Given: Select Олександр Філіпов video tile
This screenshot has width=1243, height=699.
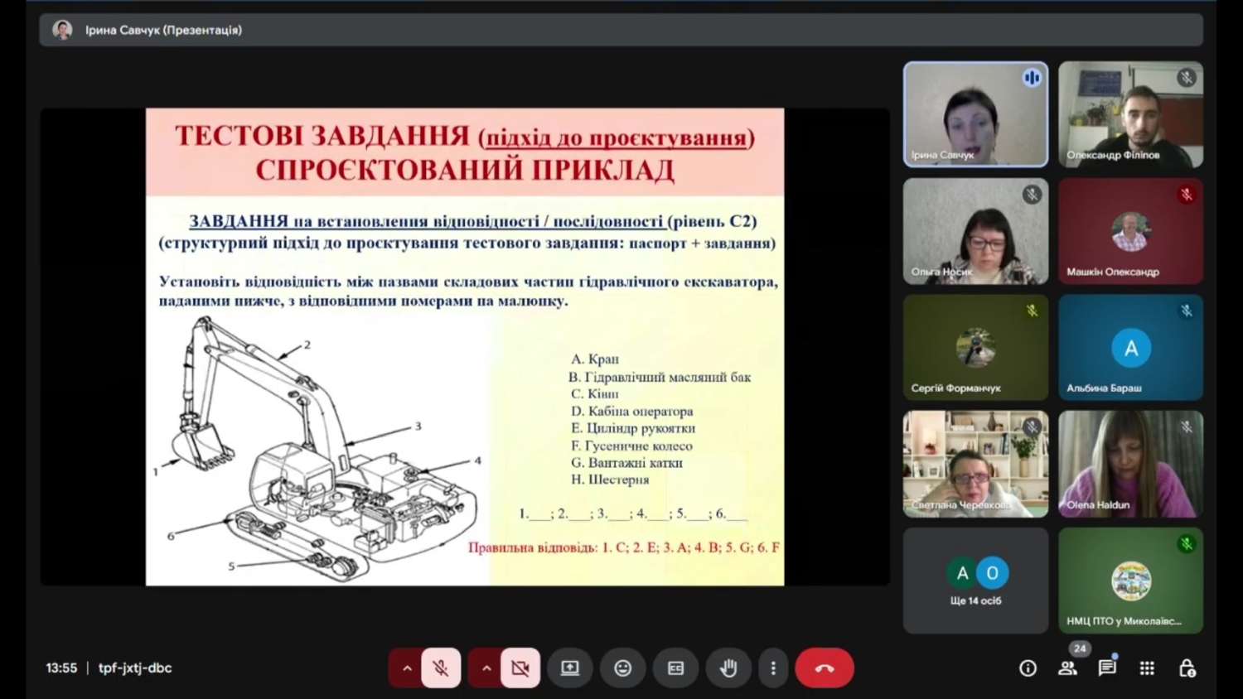Looking at the screenshot, I should pyautogui.click(x=1130, y=114).
